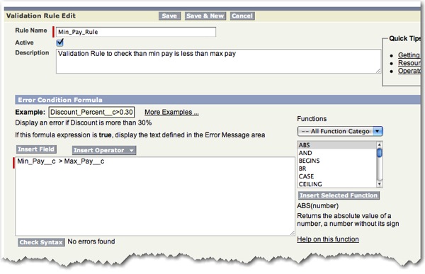The image size is (425, 274).
Task: Click into the Description text area
Action: point(218,62)
